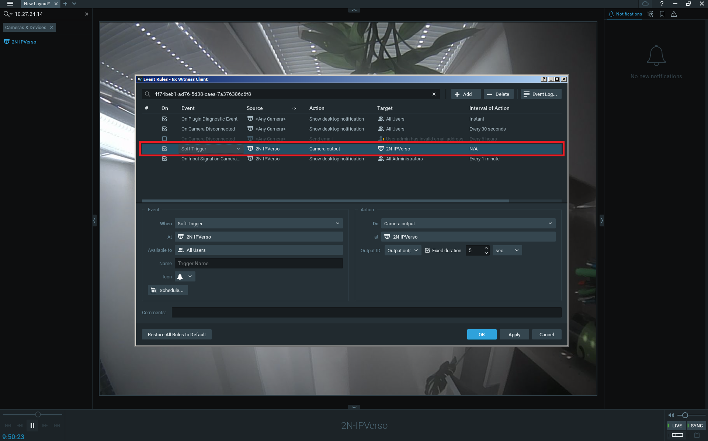Select the New Layout tab
The width and height of the screenshot is (708, 441).
37,4
